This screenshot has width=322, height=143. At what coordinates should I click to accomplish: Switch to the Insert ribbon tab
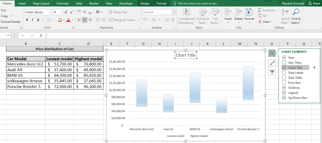pyautogui.click(x=22, y=3)
